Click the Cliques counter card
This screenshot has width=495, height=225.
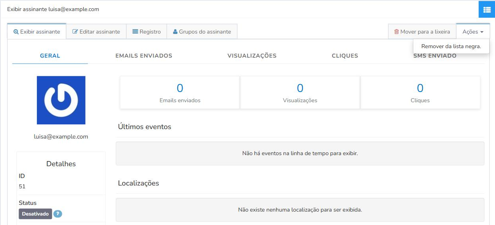coord(420,92)
